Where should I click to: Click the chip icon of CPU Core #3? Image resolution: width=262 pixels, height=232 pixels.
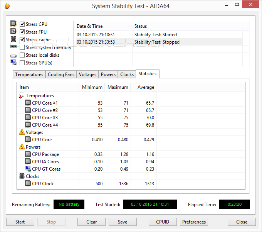coord(28,117)
